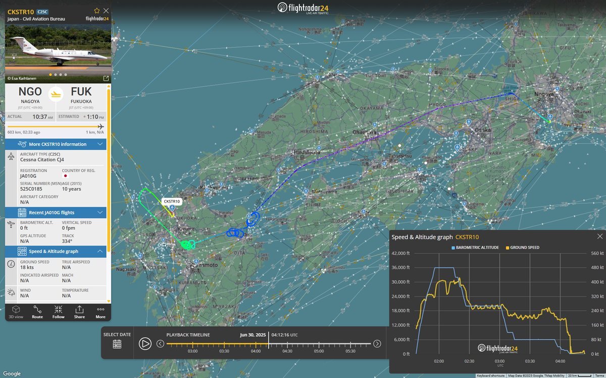The image size is (606, 378).
Task: Step the playback timeline backward
Action: (160, 344)
